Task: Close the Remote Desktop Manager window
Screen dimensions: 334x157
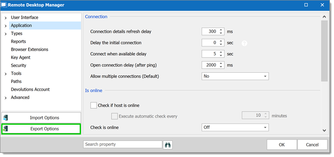Action: (322, 5)
